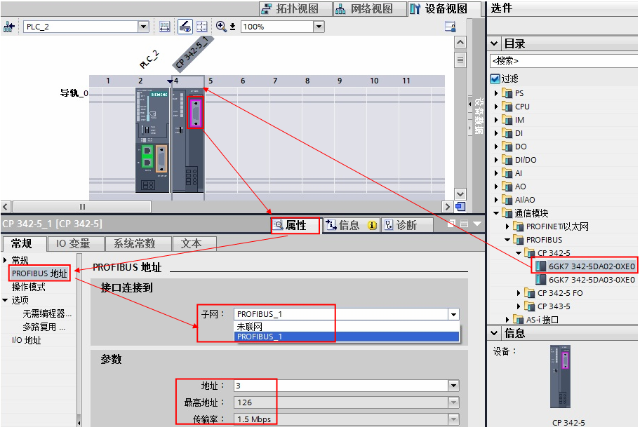Expand the AI/AO catalog folder
This screenshot has height=427, width=640.
click(496, 200)
